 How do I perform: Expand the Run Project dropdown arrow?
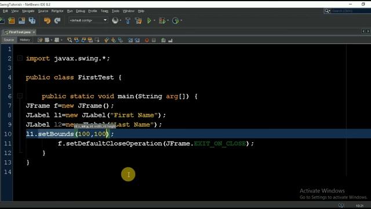coord(155,20)
